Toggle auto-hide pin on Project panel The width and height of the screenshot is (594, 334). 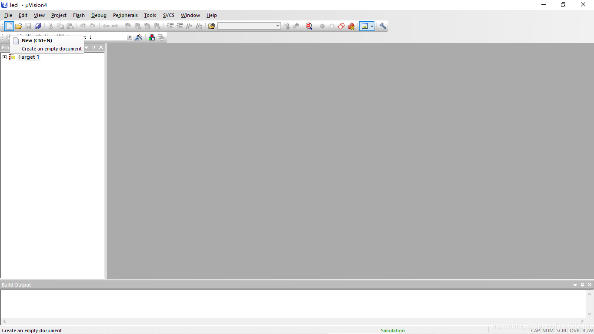point(93,47)
